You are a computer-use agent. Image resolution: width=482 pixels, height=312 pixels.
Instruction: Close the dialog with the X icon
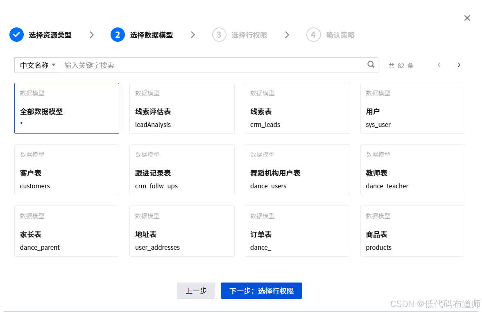[467, 18]
